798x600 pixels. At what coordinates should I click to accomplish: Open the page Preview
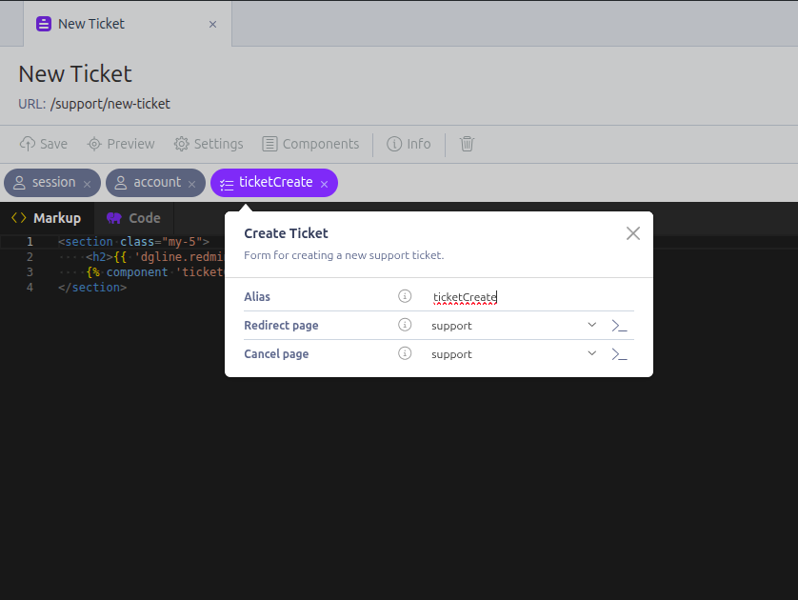click(x=121, y=144)
